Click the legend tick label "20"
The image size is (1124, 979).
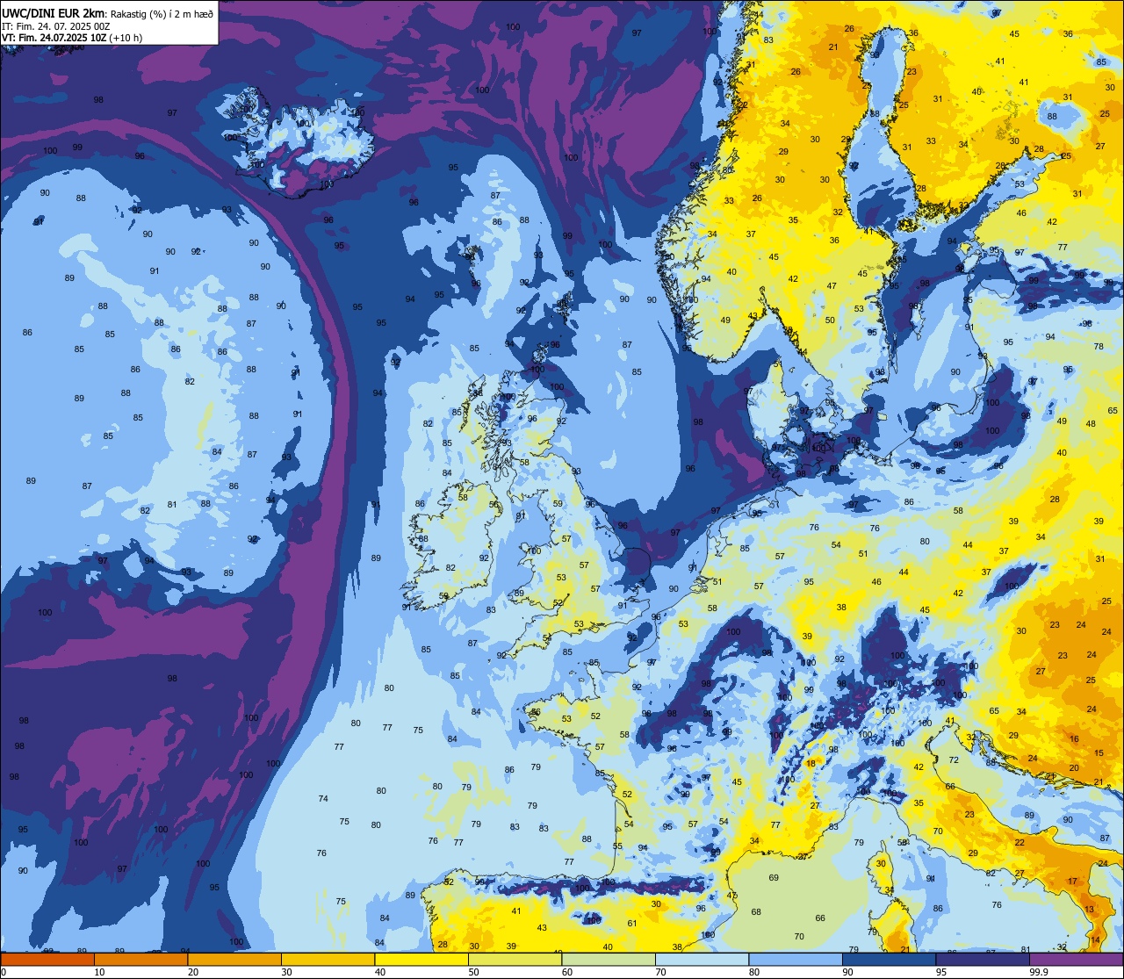pyautogui.click(x=192, y=972)
